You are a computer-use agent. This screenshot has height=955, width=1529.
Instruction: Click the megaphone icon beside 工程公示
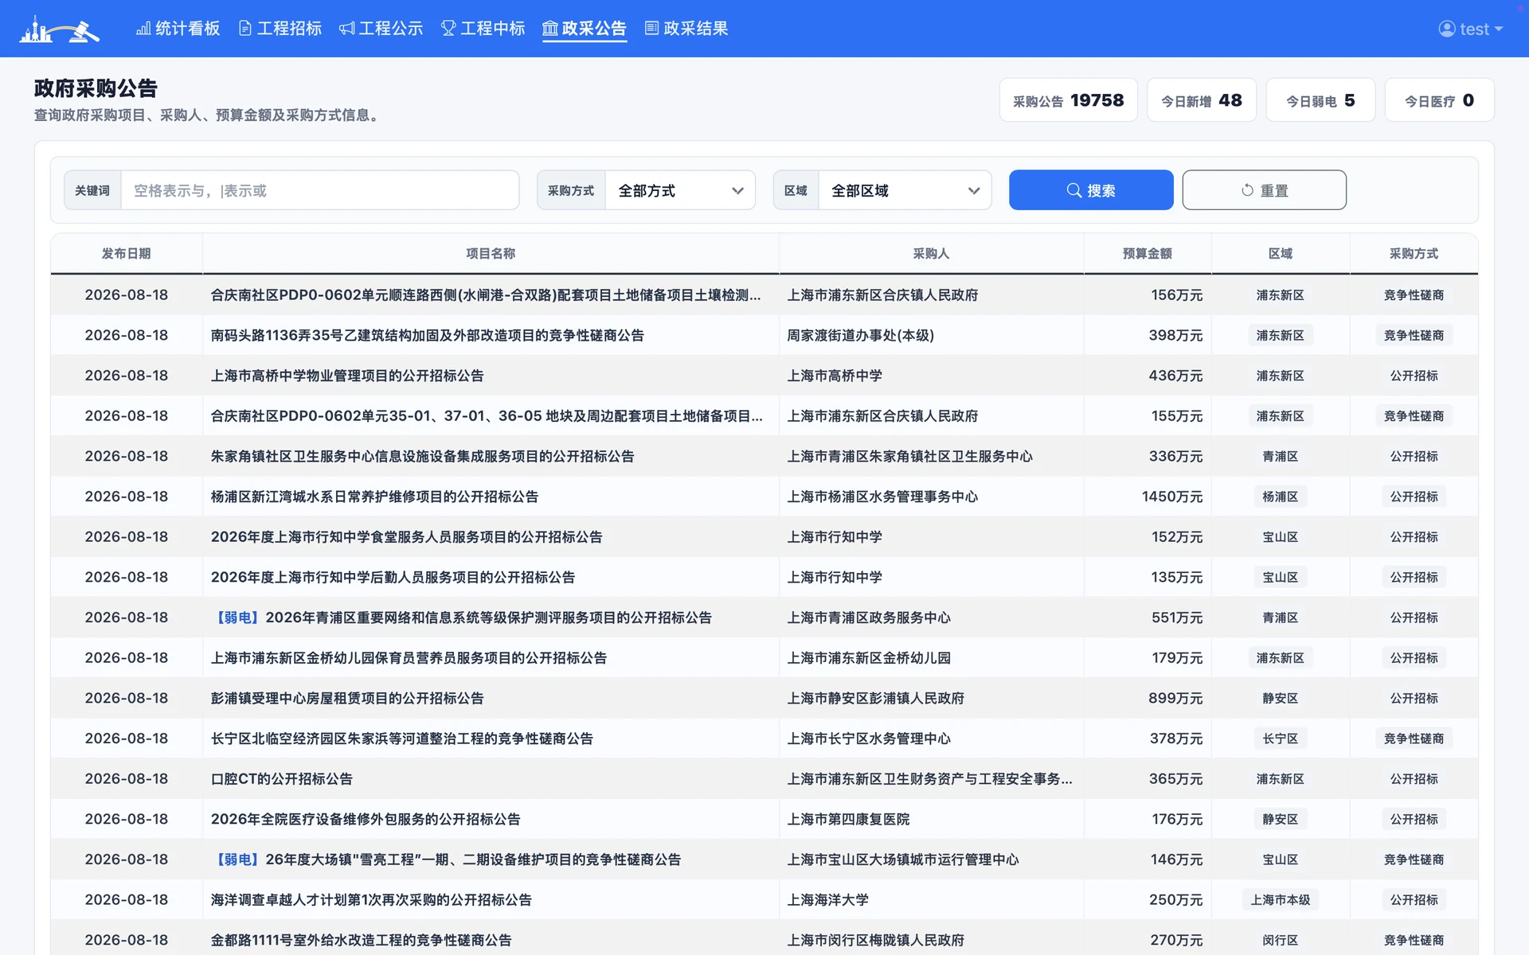[x=346, y=29]
